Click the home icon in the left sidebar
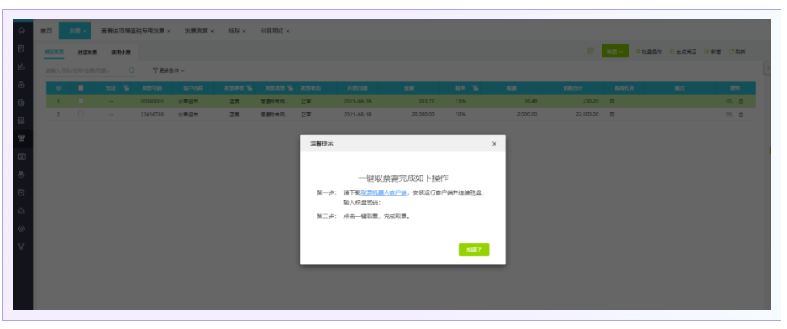787x329 pixels. pos(22,31)
